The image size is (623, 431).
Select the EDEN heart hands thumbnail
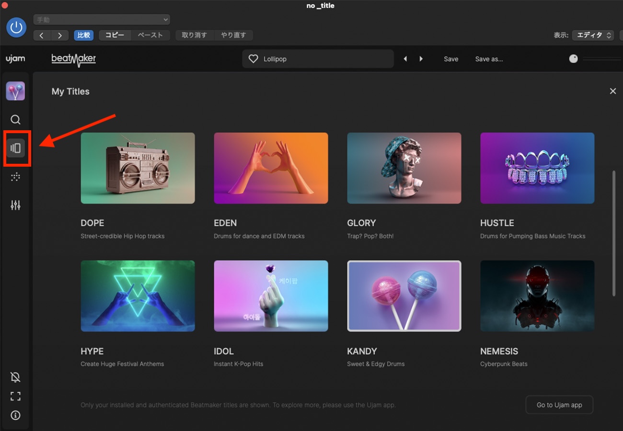click(271, 168)
